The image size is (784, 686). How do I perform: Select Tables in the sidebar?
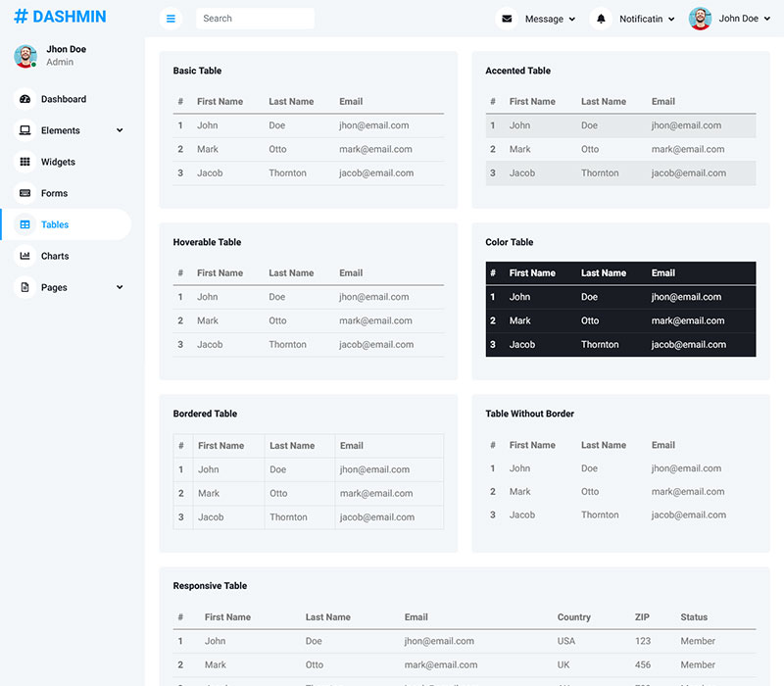tap(55, 224)
